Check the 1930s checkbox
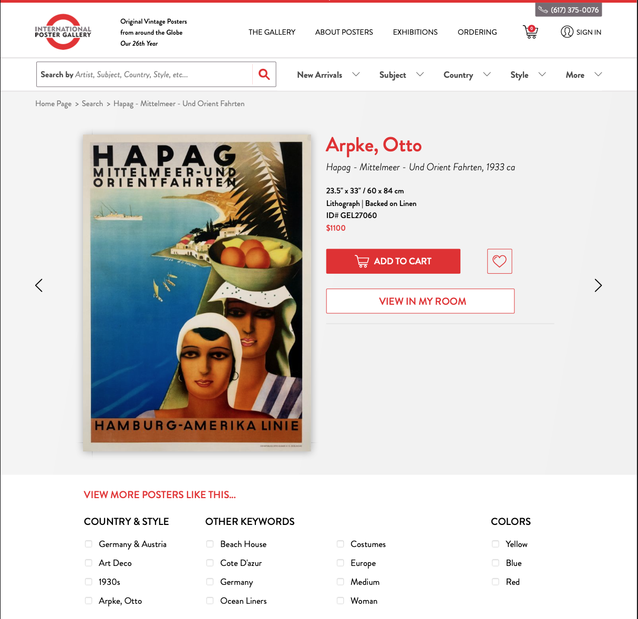Viewport: 638px width, 619px height. pyautogui.click(x=89, y=582)
